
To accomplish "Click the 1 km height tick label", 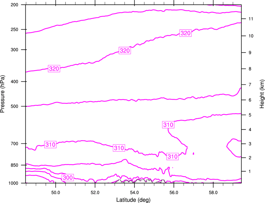I will tap(250, 171).
